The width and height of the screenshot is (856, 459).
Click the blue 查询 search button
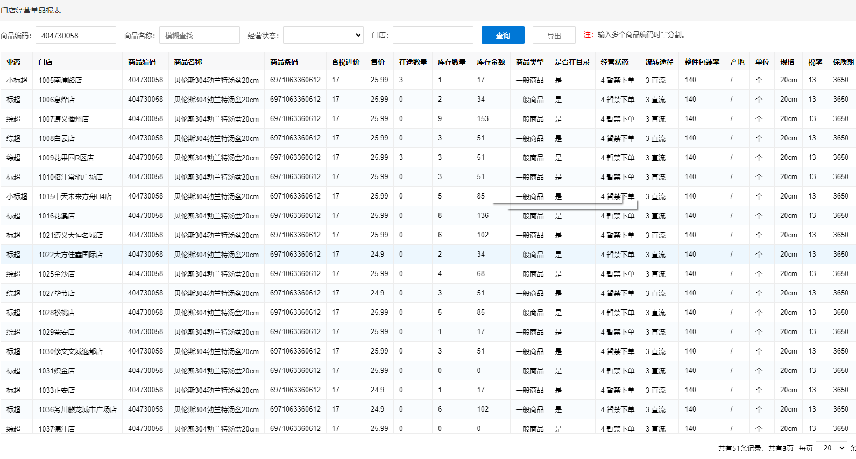pyautogui.click(x=503, y=35)
